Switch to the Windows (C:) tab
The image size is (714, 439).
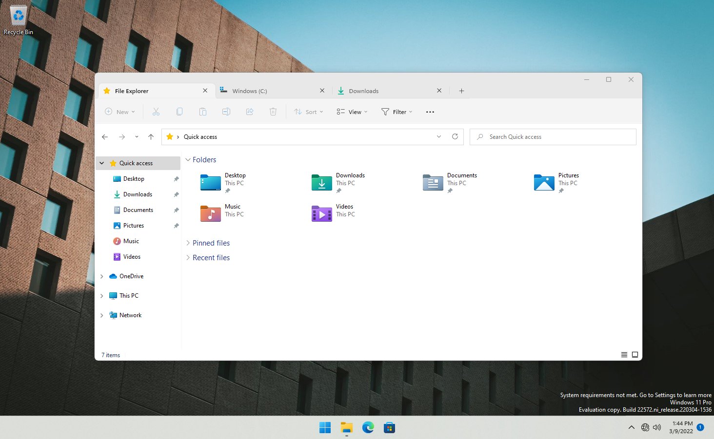[x=250, y=91]
